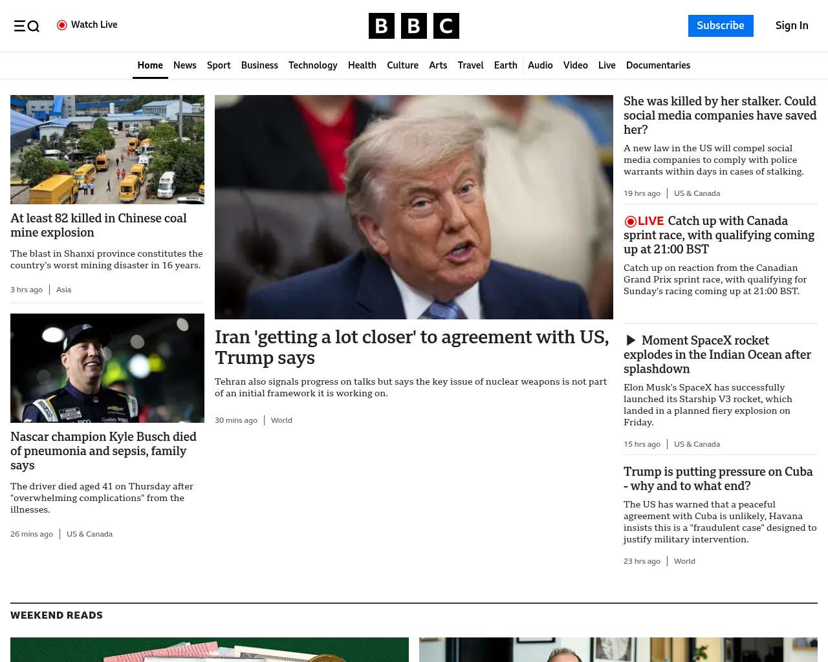Play the SpaceX rocket video icon

(631, 341)
